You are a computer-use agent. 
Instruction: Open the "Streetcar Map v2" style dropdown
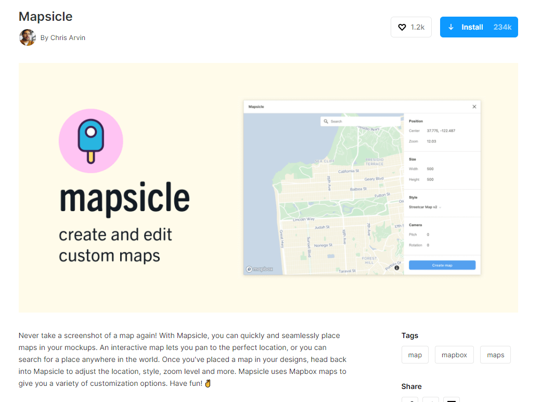coord(424,207)
